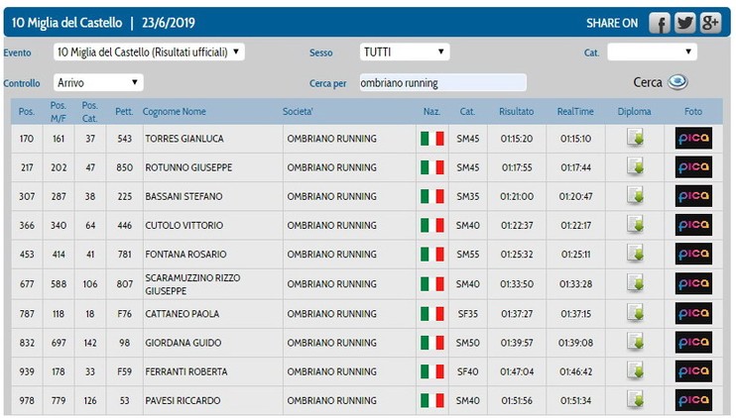Select the name FONTANA ROSARIO
The height and width of the screenshot is (418, 736).
pyautogui.click(x=185, y=255)
